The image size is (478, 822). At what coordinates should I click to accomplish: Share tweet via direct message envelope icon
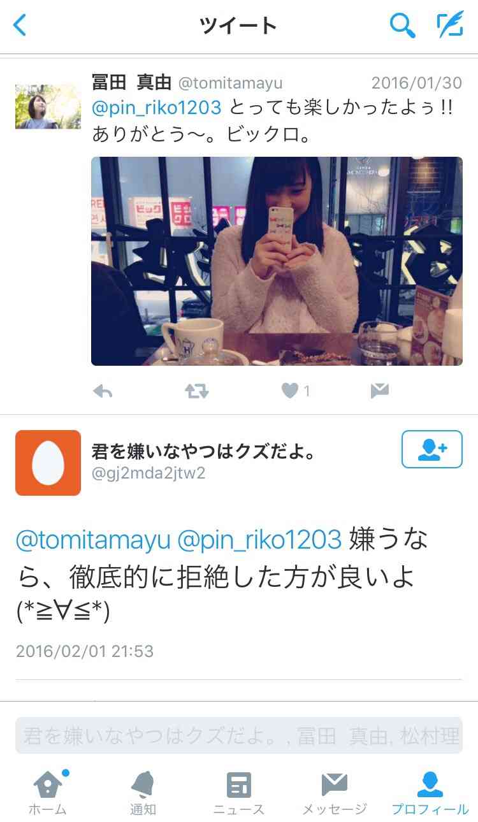(380, 391)
